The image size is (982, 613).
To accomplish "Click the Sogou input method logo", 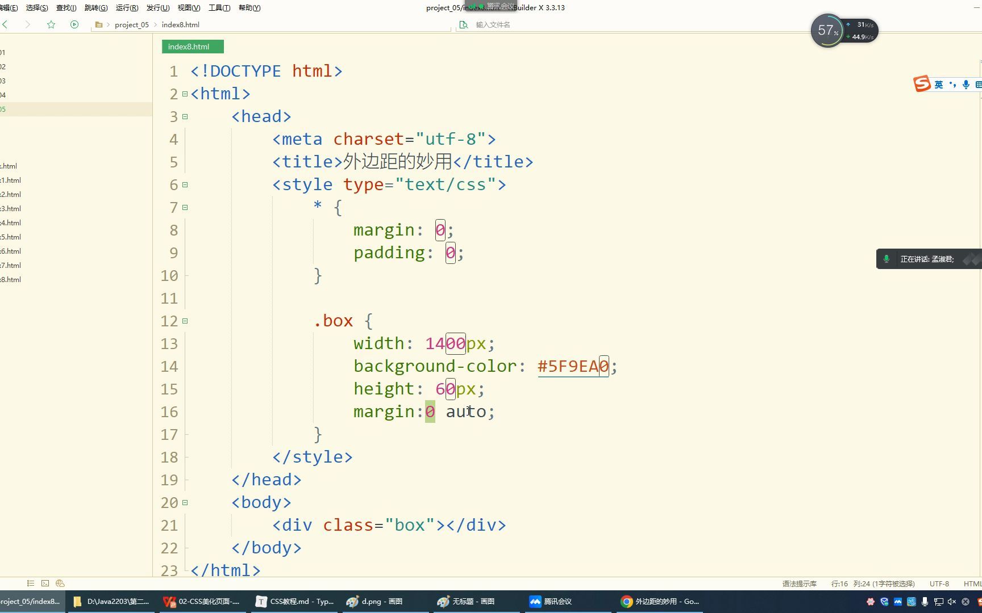I will pyautogui.click(x=922, y=84).
